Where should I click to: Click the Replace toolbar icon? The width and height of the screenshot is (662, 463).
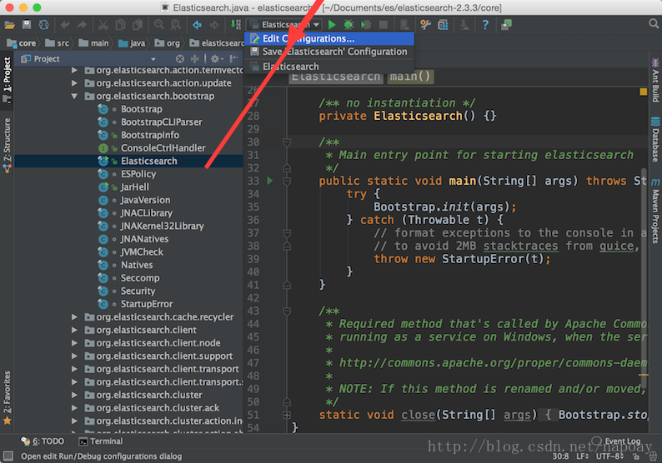click(176, 25)
